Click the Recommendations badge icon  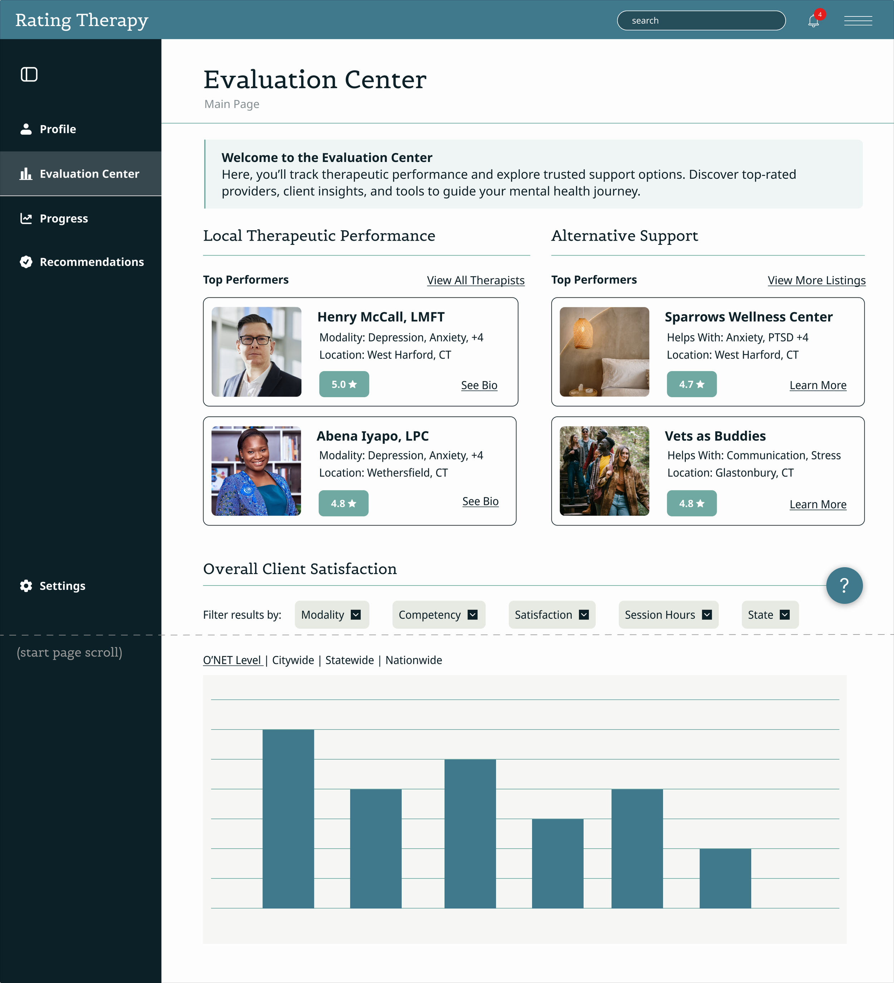coord(26,262)
